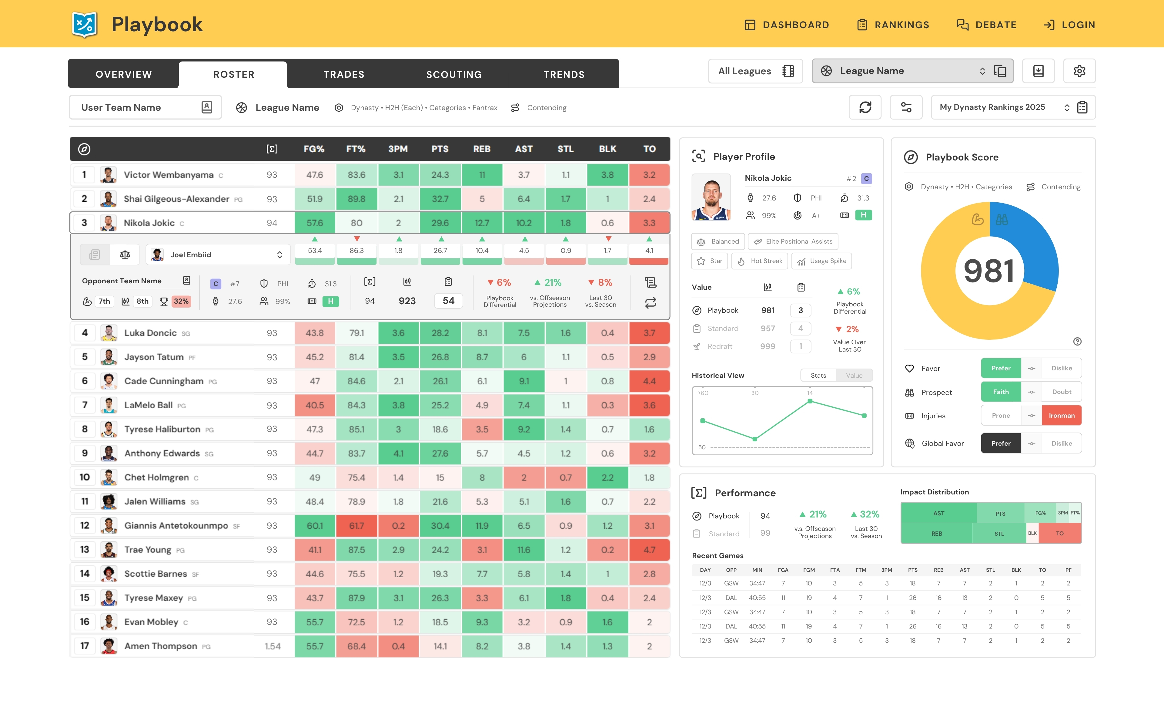Switch Historical View to Stats

(818, 376)
